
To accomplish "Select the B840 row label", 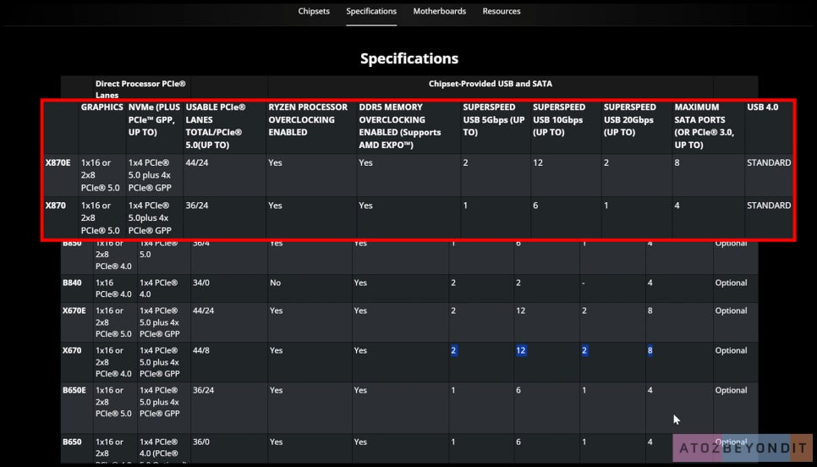I will click(x=72, y=283).
